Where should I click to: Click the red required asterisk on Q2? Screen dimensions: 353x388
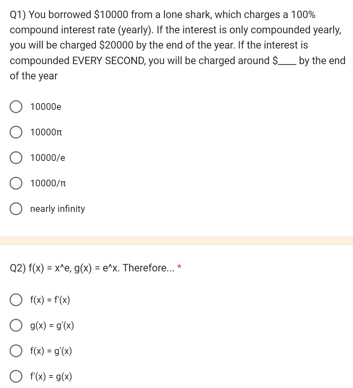click(x=179, y=268)
